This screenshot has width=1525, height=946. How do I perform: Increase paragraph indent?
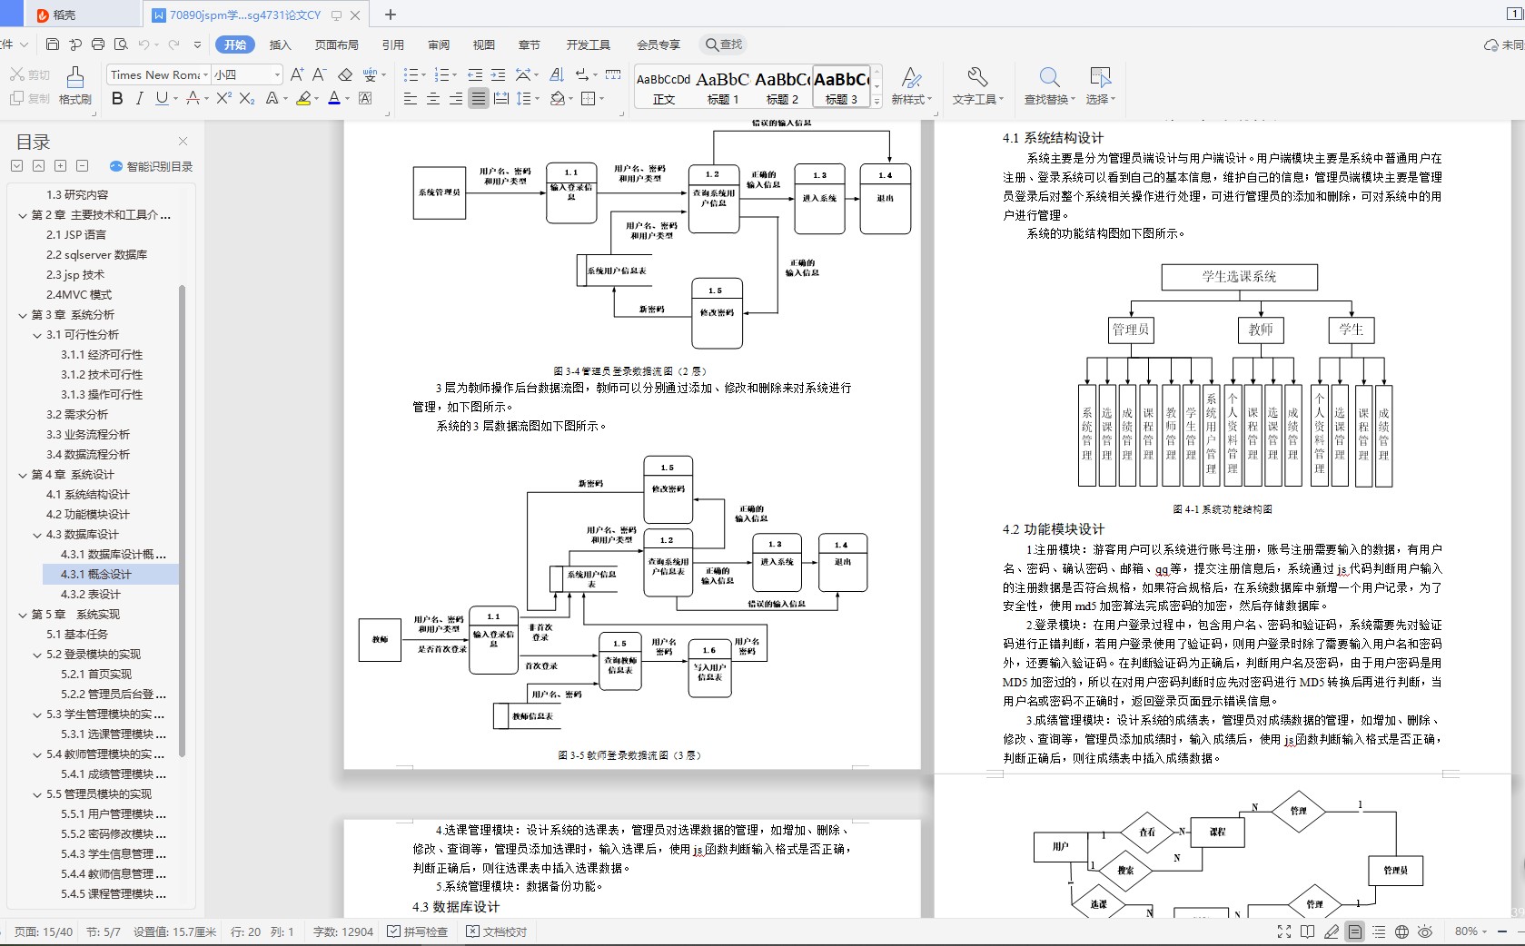(498, 74)
